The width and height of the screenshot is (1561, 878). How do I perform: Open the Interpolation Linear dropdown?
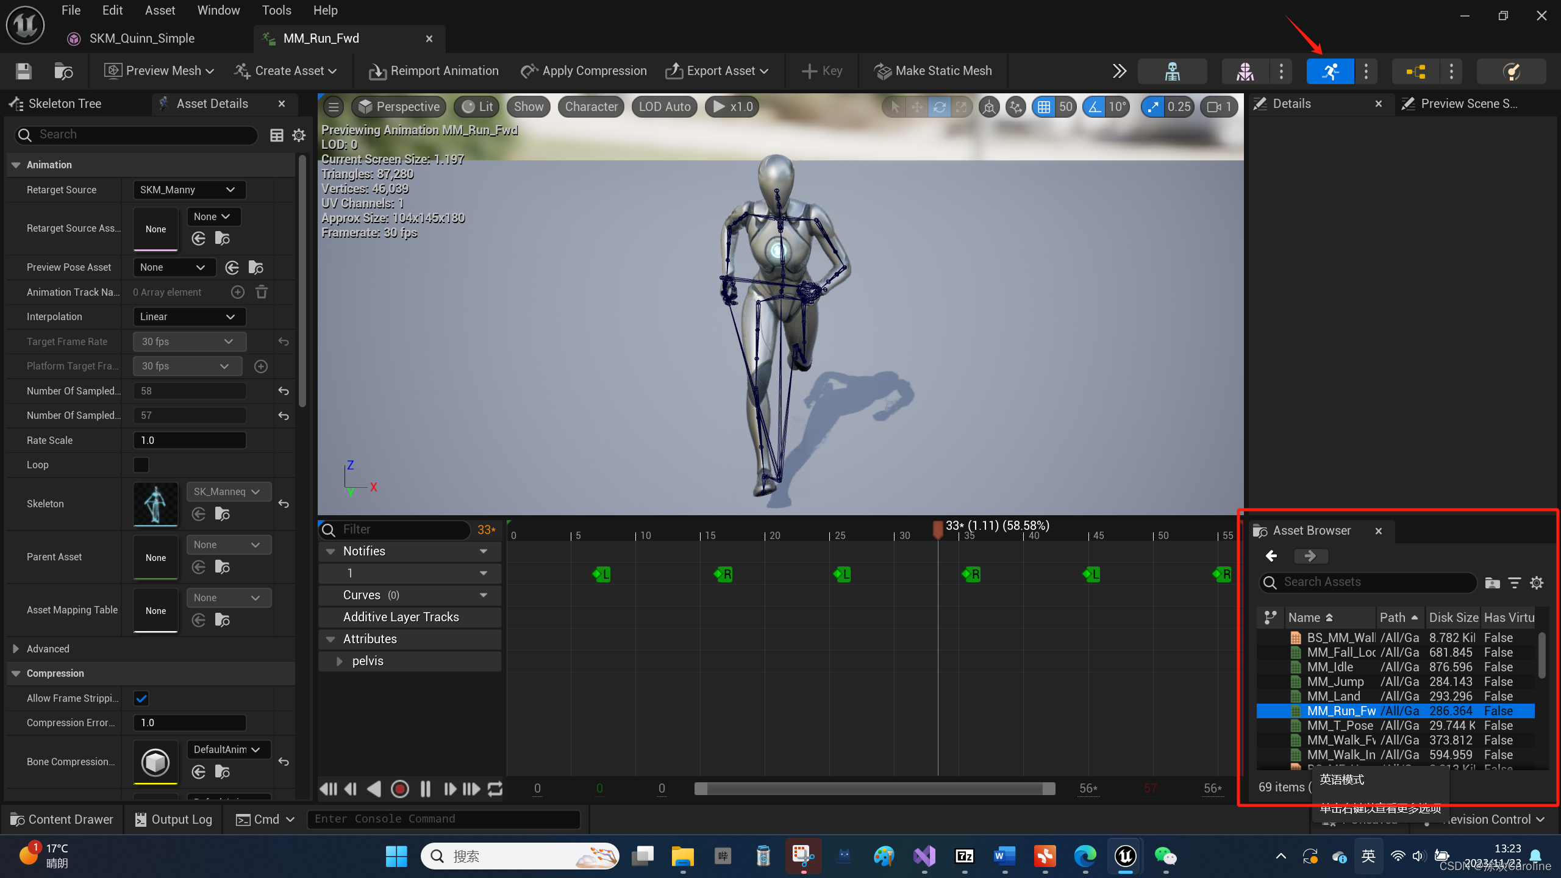(188, 316)
